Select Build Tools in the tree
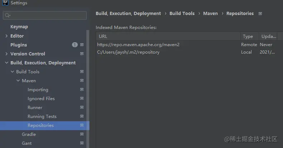The height and width of the screenshot is (148, 283). (28, 71)
